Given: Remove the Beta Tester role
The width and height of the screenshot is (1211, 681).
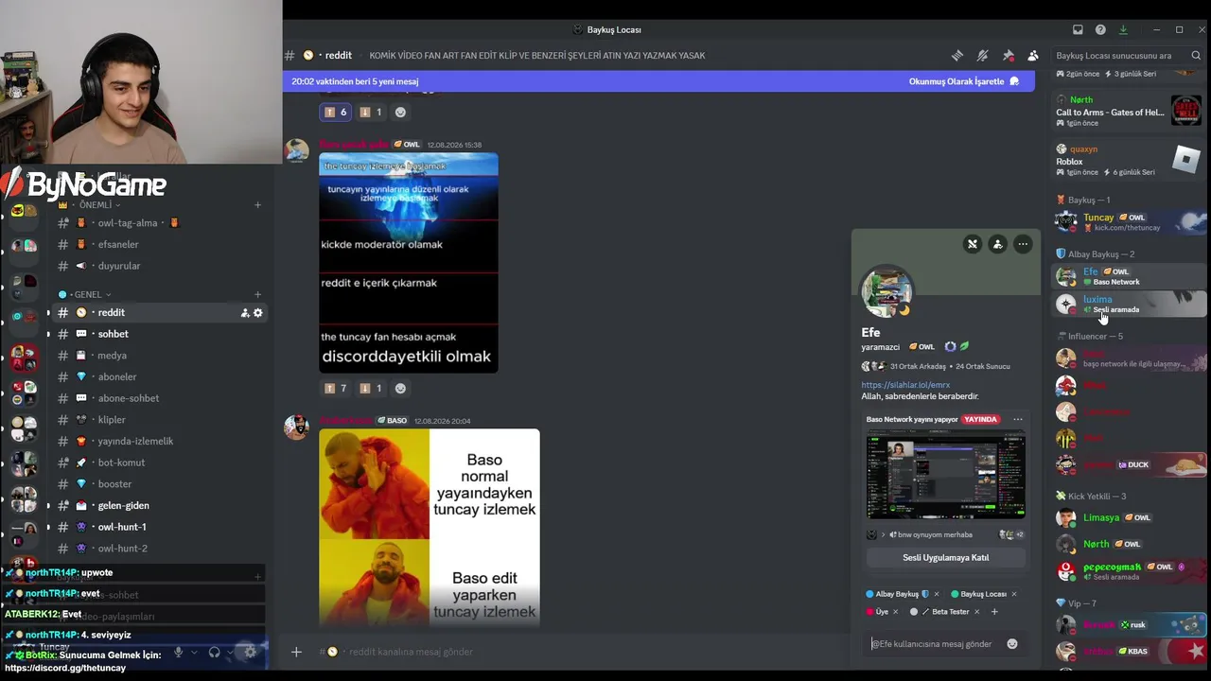Looking at the screenshot, I should tap(976, 612).
